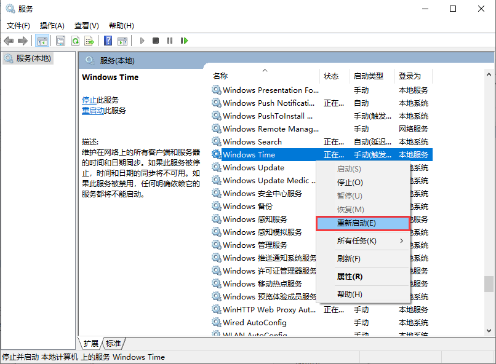Click the Pause Service toolbar icon
Image resolution: width=496 pixels, height=364 pixels.
(x=170, y=41)
